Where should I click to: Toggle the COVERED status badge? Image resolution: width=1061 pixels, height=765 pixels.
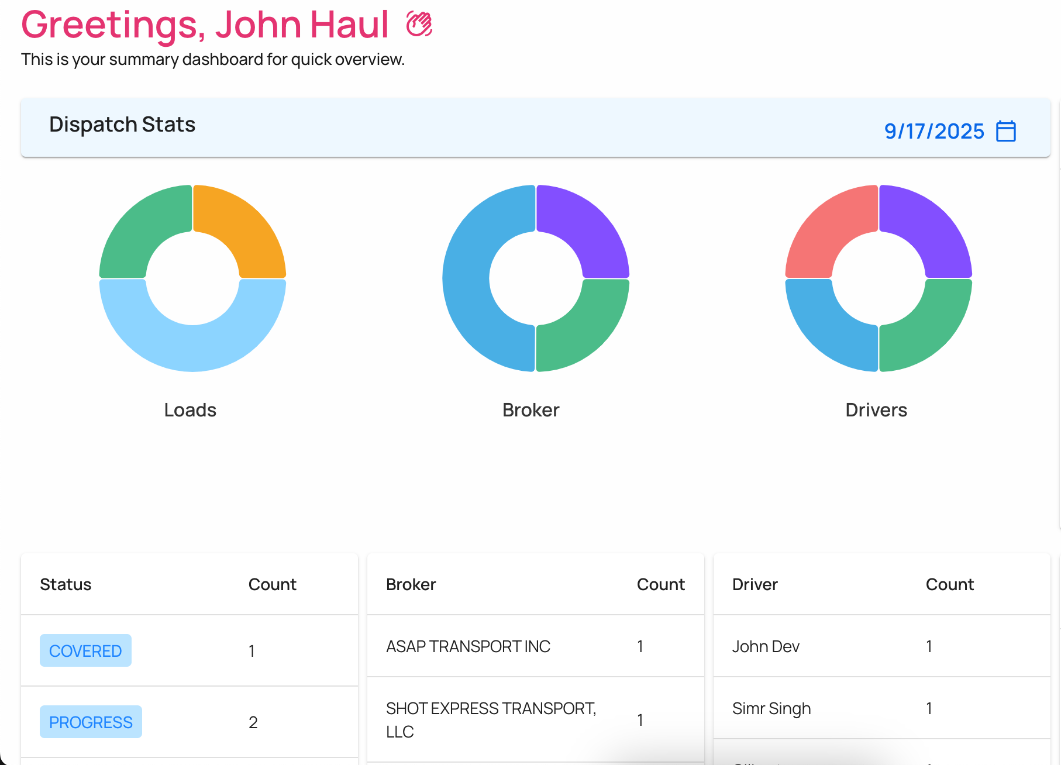tap(85, 650)
